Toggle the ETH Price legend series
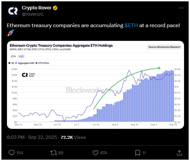 [42, 63]
